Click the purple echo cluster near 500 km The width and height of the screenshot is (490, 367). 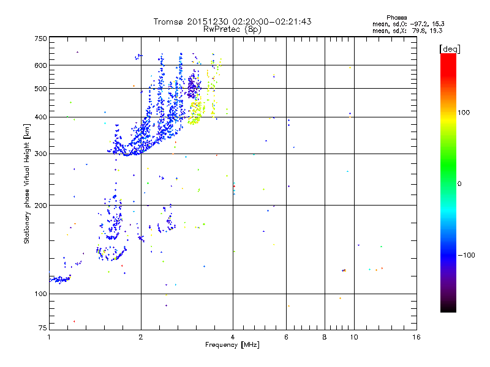point(193,86)
